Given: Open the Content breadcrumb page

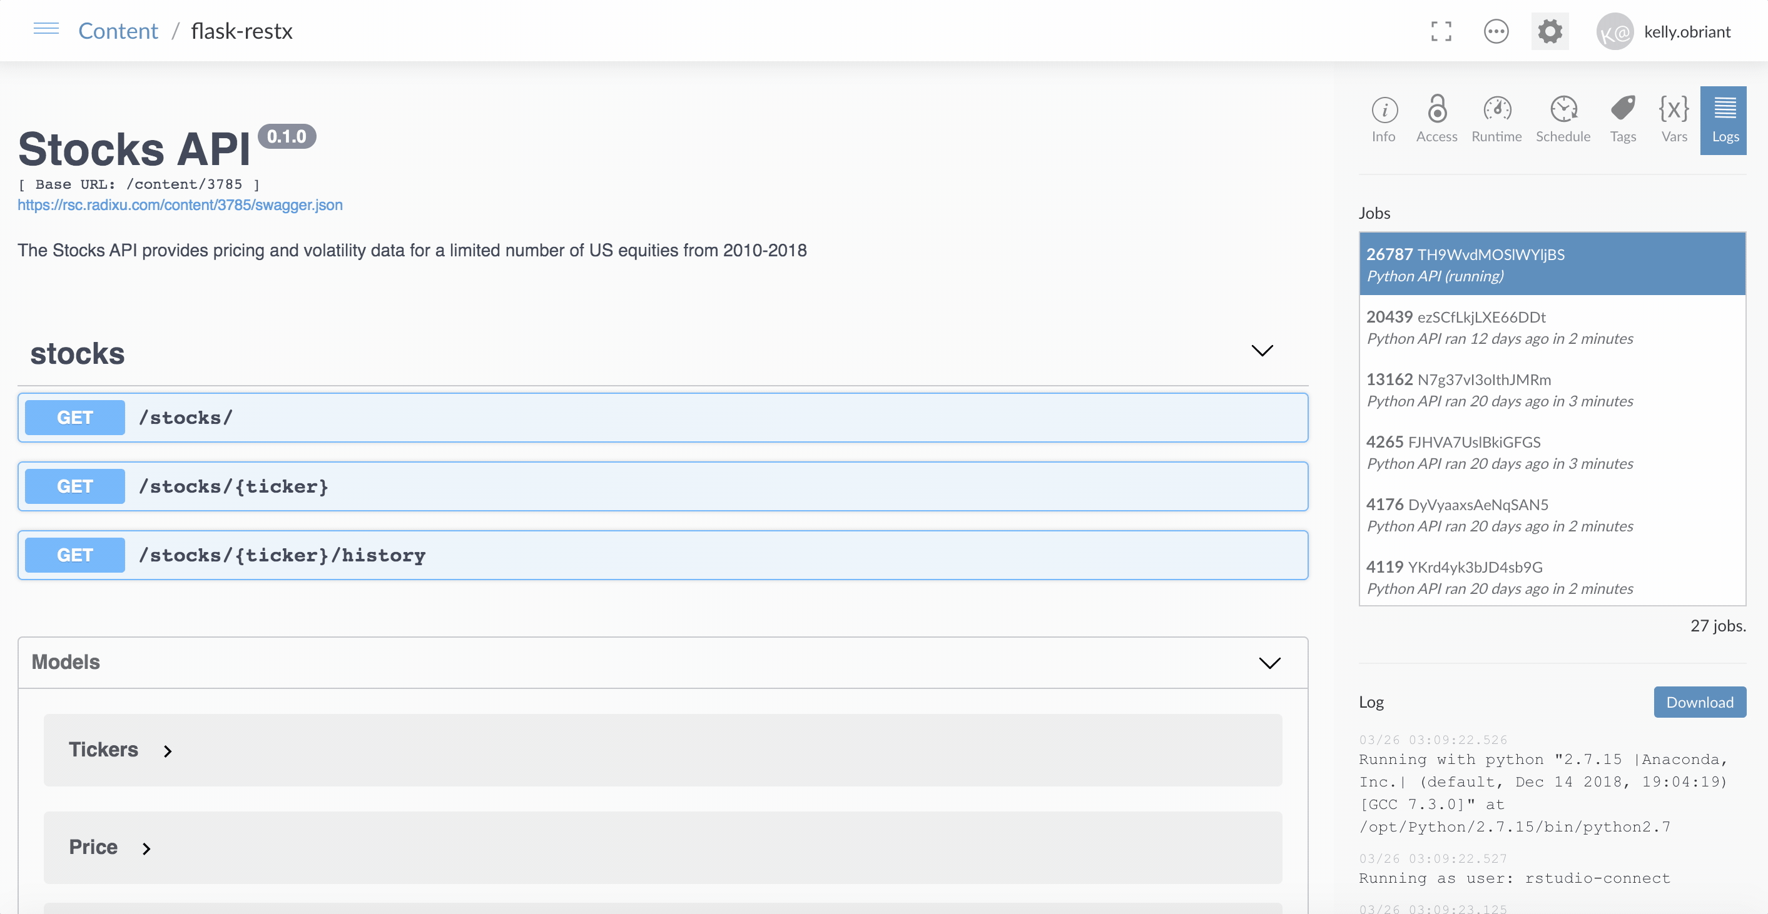Looking at the screenshot, I should 118,30.
